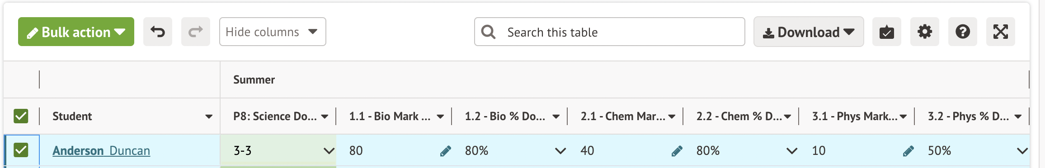Viewport: 1045px width, 168px height.
Task: Edit the Phys Mark value 10 pencil icon
Action: point(908,151)
